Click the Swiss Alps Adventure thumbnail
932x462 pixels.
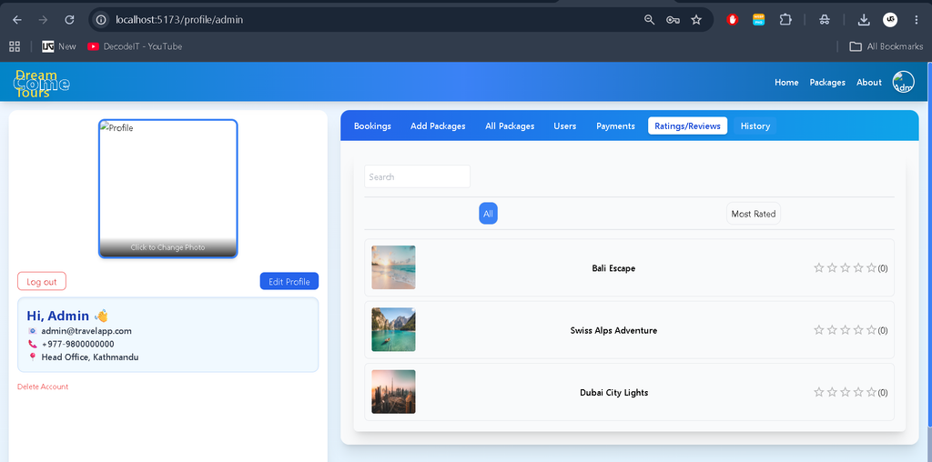click(x=393, y=329)
